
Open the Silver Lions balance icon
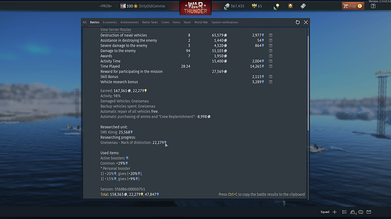(227, 6)
